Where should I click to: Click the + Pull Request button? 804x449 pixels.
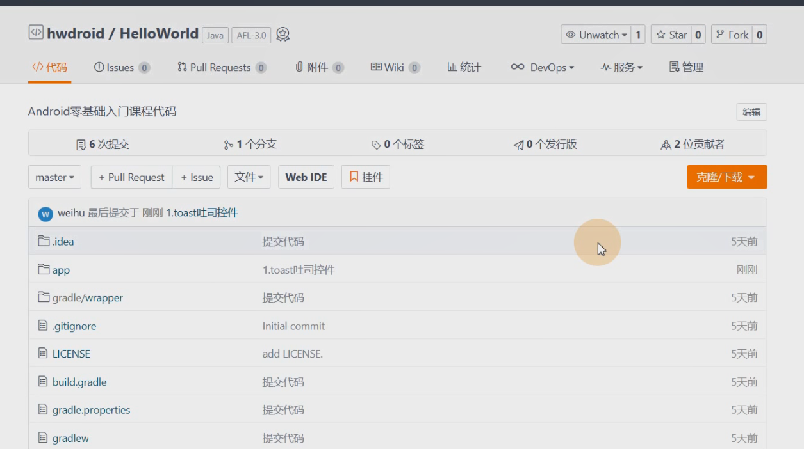coord(131,177)
